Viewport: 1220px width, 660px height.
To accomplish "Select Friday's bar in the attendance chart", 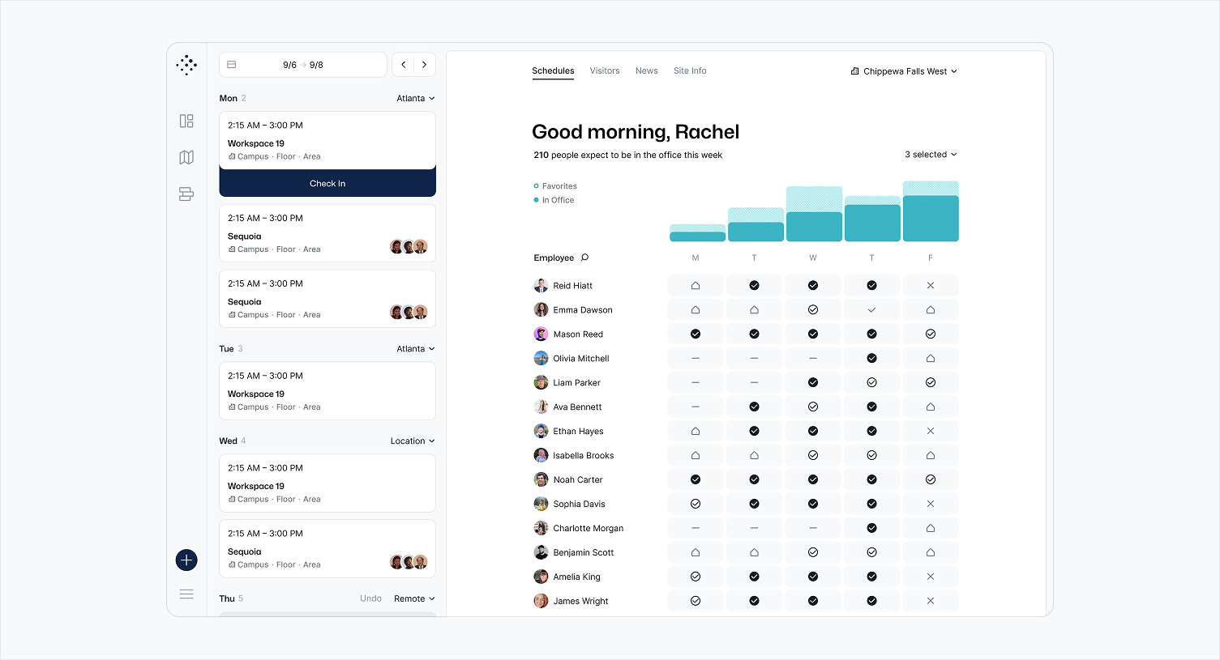I will pos(931,211).
